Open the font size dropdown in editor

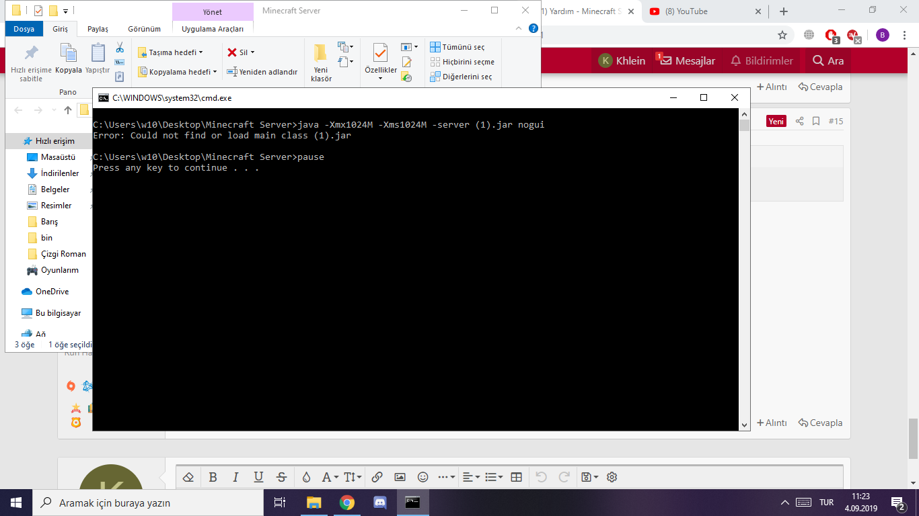(x=353, y=477)
